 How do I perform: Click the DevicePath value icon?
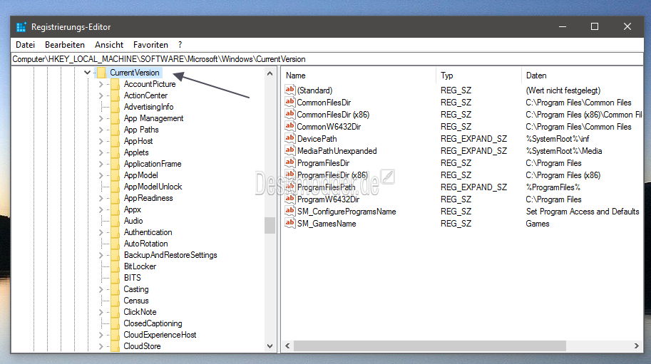[289, 138]
